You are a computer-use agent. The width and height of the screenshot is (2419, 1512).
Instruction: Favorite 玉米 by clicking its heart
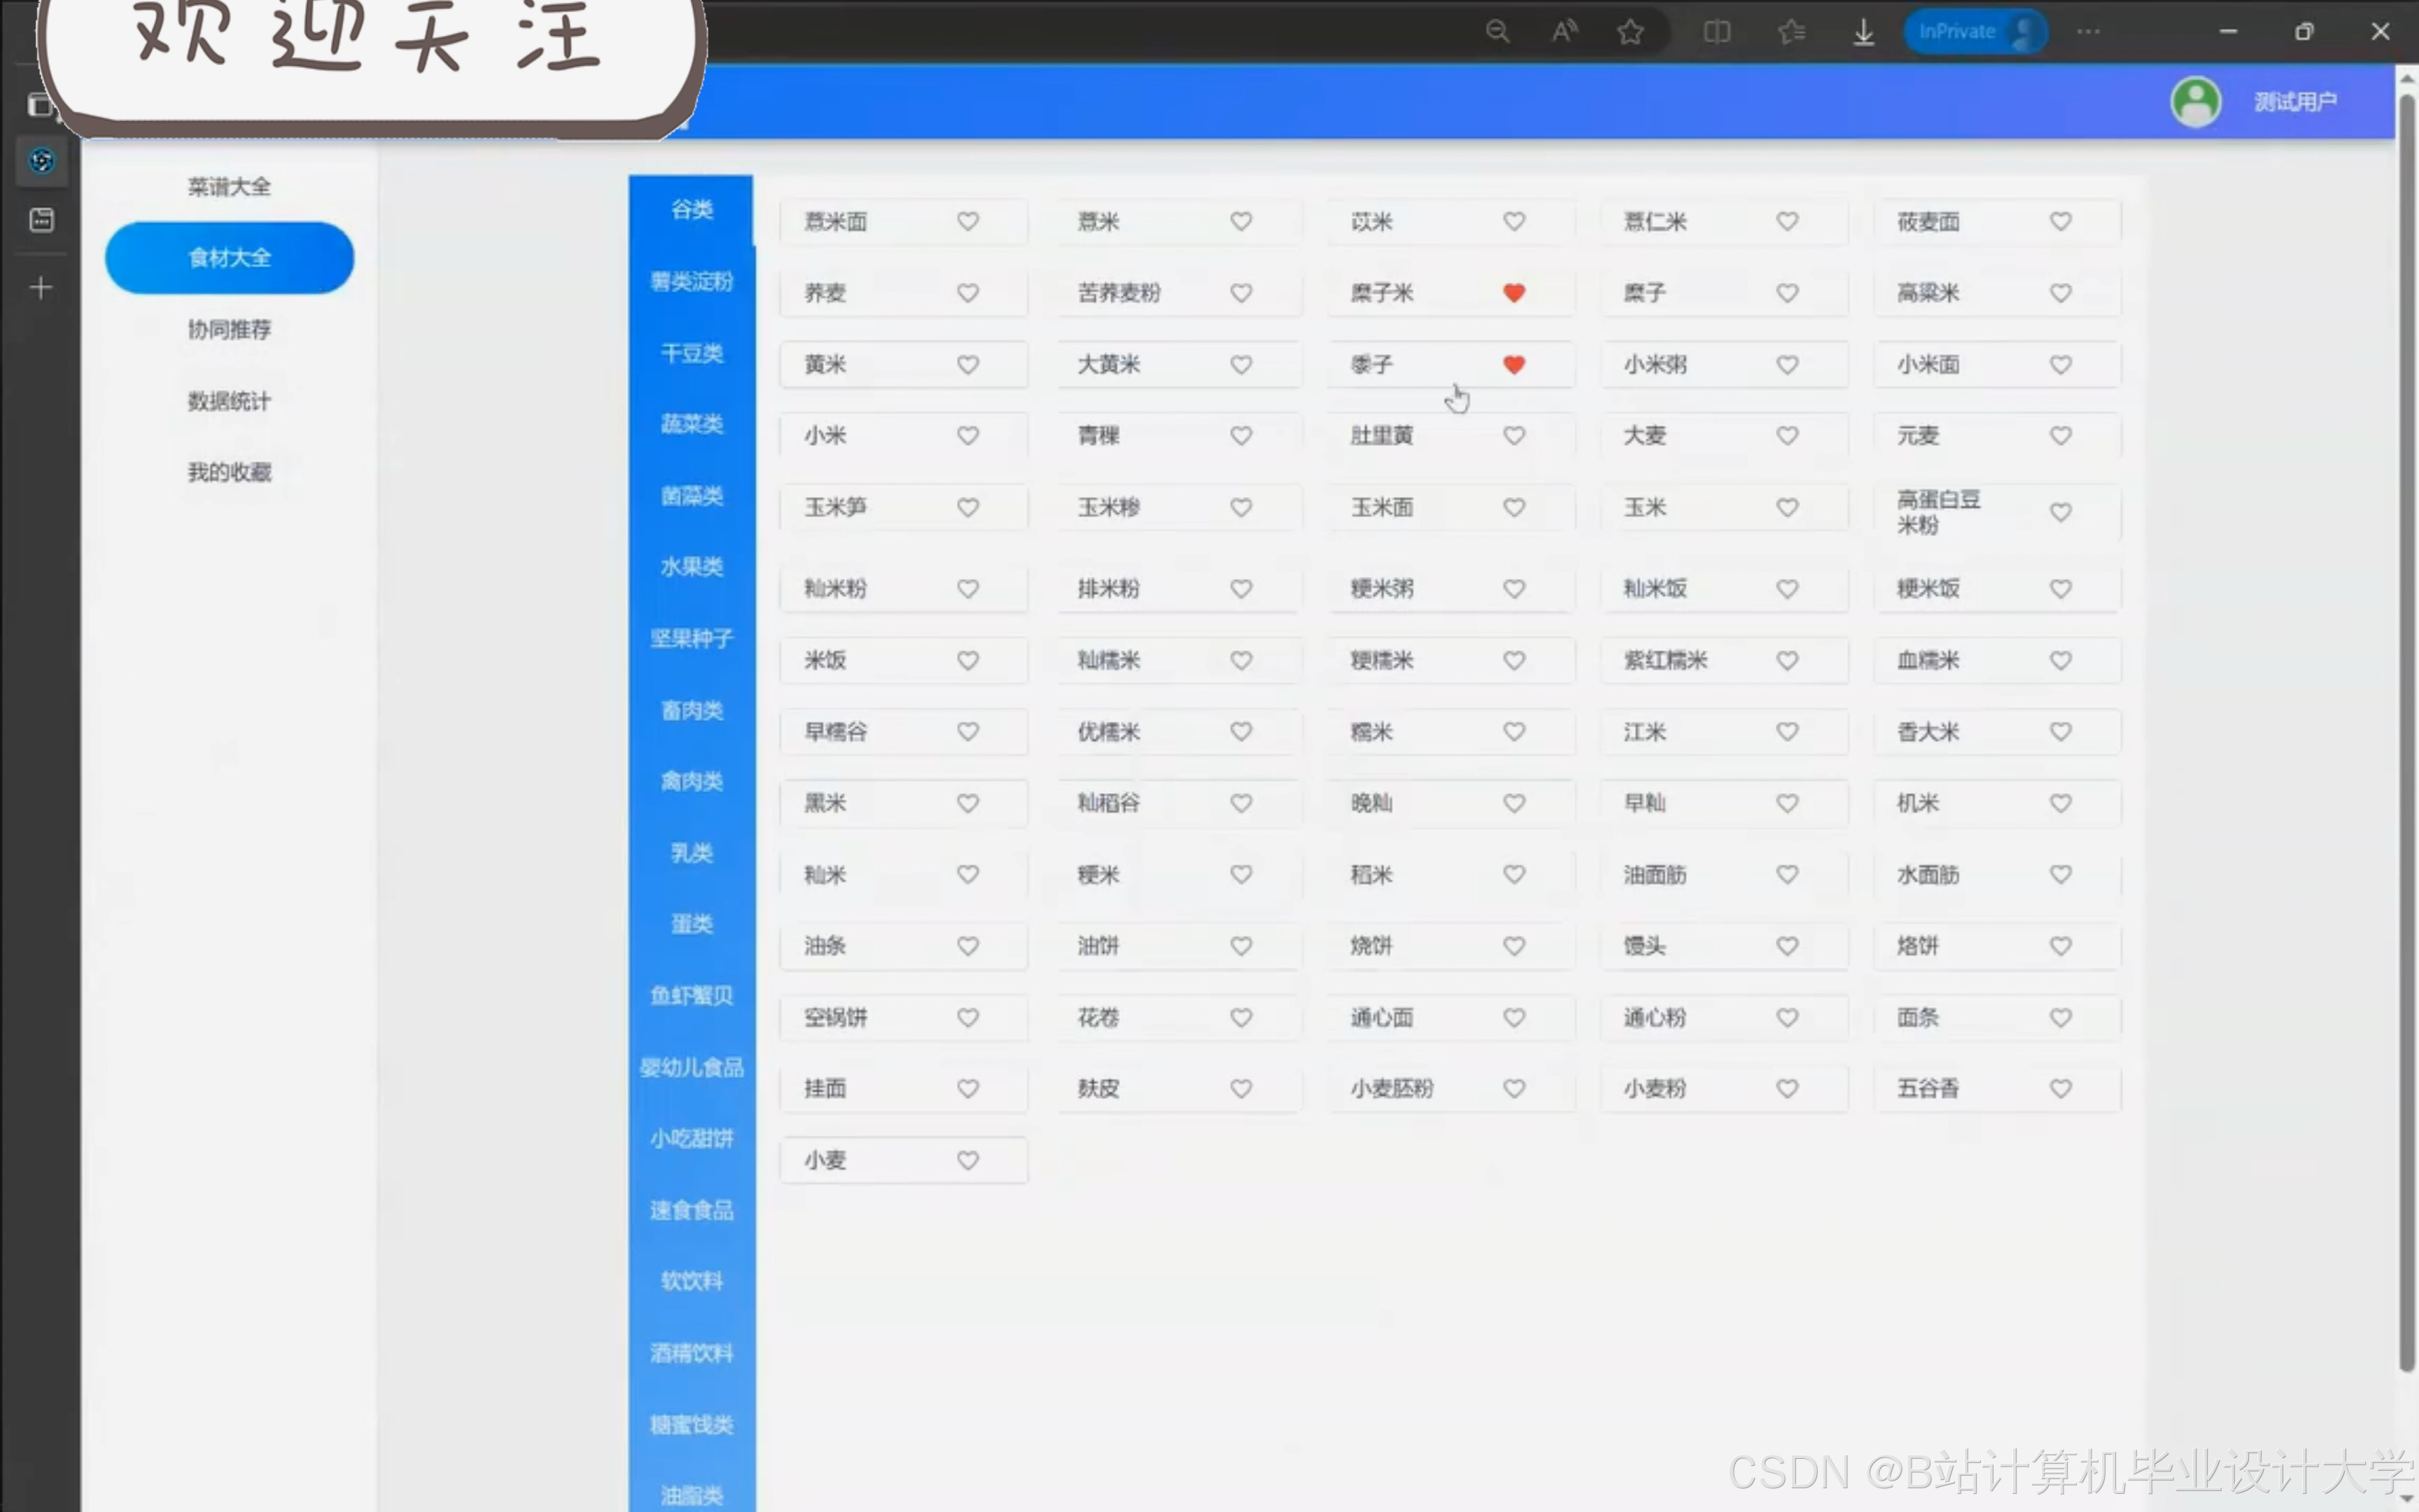click(x=1787, y=508)
